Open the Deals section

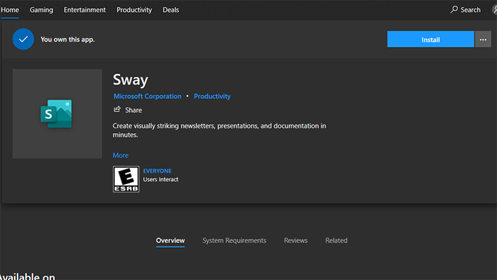(170, 10)
